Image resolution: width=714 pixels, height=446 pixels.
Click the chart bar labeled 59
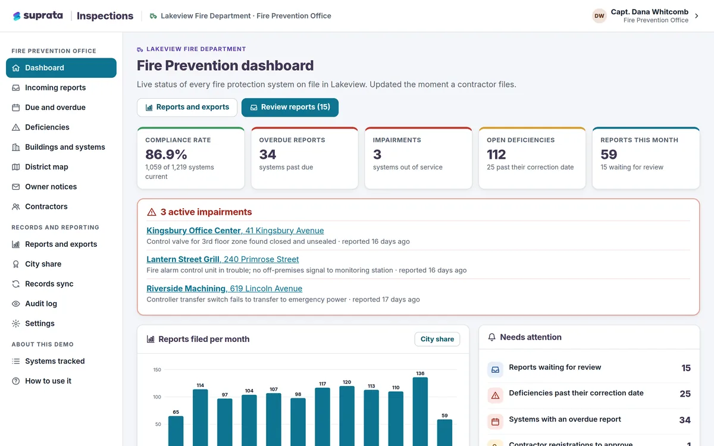pyautogui.click(x=444, y=432)
